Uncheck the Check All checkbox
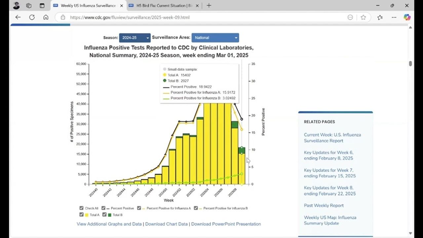 tap(81, 208)
